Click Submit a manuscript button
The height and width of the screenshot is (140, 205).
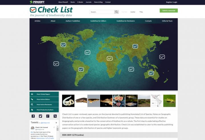coord(169,11)
